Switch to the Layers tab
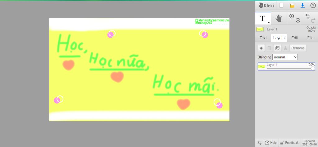This screenshot has height=147, width=318. coord(279,38)
